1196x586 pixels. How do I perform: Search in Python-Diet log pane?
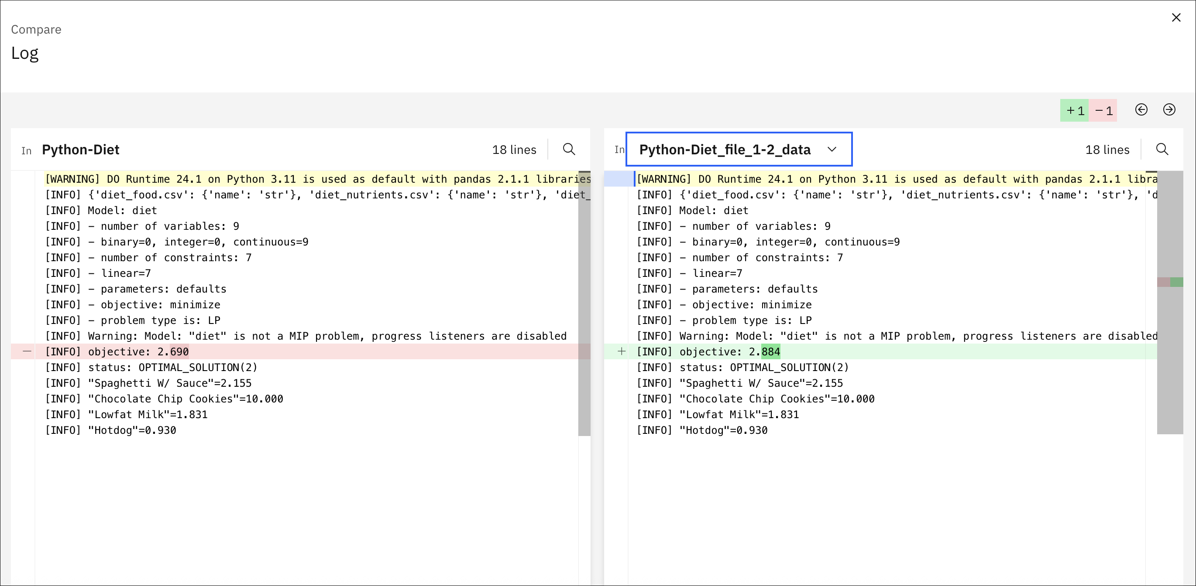coord(569,149)
